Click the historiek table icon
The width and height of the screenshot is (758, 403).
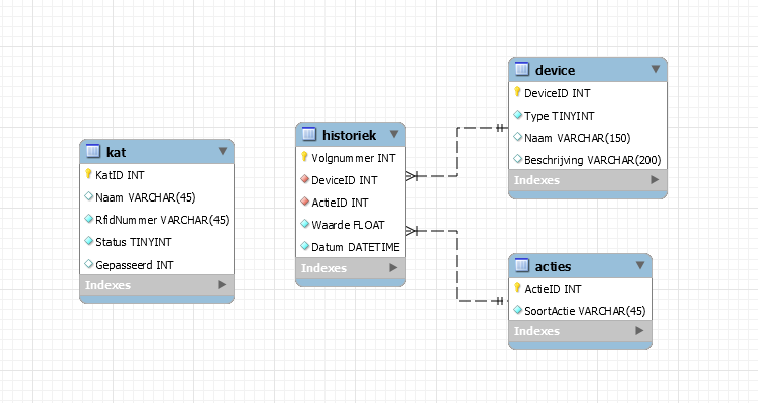click(x=309, y=134)
